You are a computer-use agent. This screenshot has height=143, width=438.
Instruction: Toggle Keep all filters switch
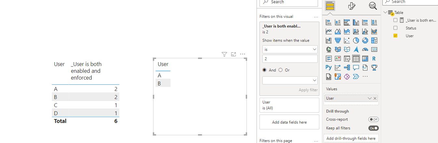(374, 128)
